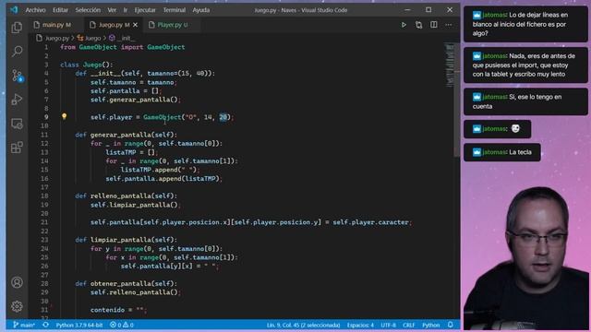The image size is (591, 332).
Task: Click 'def relleno_pantalla(self):' line
Action: pyautogui.click(x=126, y=196)
